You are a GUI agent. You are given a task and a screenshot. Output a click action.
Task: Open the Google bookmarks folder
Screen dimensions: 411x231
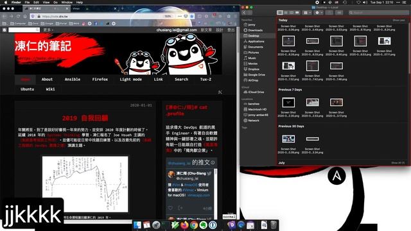tap(47, 24)
